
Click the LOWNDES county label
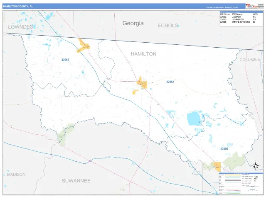coord(20,27)
